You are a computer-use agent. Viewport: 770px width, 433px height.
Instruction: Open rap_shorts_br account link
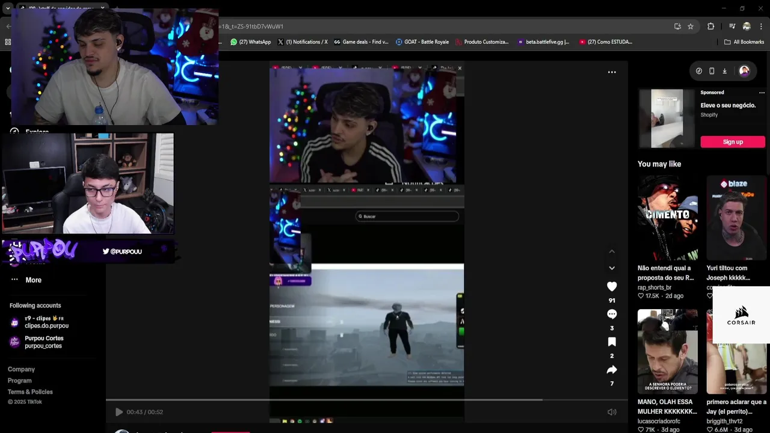pos(654,287)
